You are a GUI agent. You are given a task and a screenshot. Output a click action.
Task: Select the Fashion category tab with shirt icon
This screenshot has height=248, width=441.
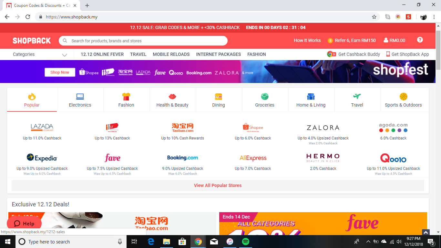click(x=126, y=100)
